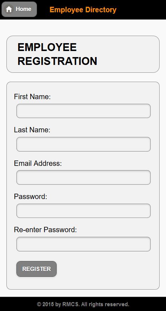
Task: Click the house icon in the Home button
Action: point(9,9)
